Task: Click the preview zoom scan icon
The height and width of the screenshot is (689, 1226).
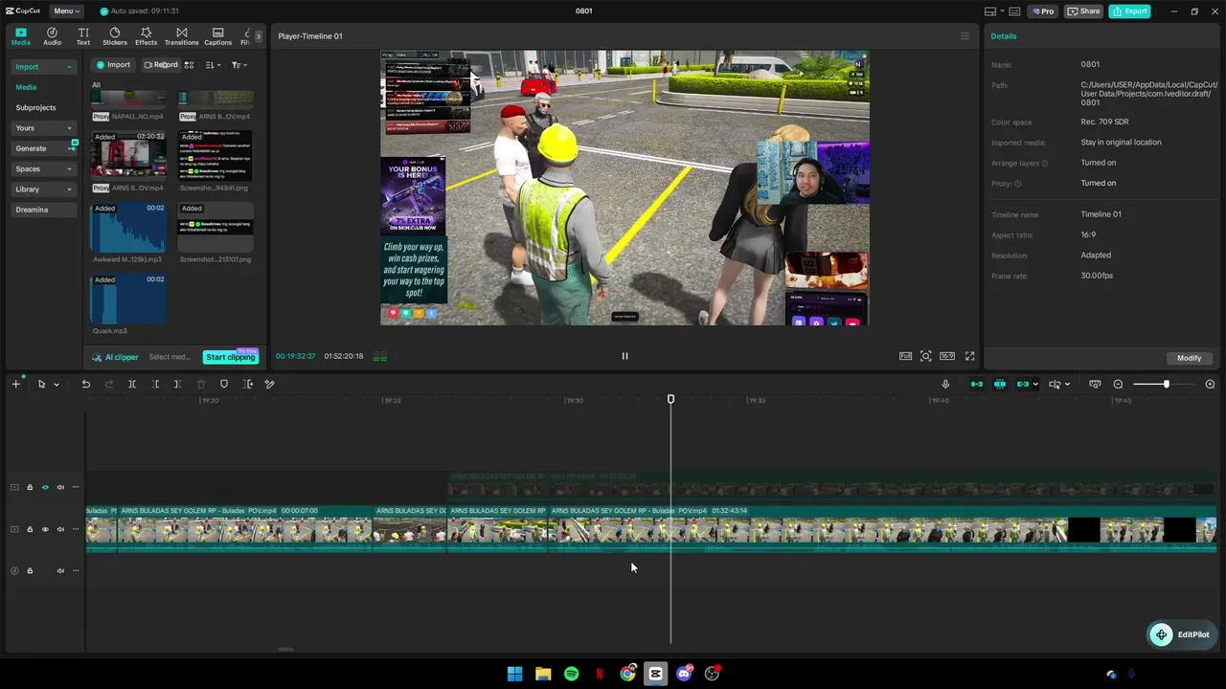Action: coord(925,356)
